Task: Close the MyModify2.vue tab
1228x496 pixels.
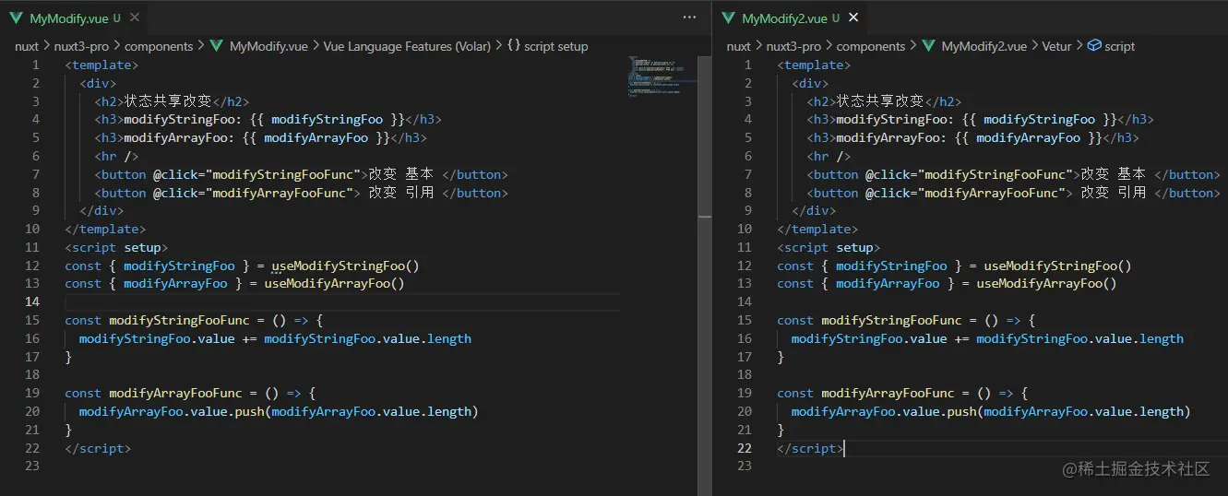Action: [x=853, y=18]
